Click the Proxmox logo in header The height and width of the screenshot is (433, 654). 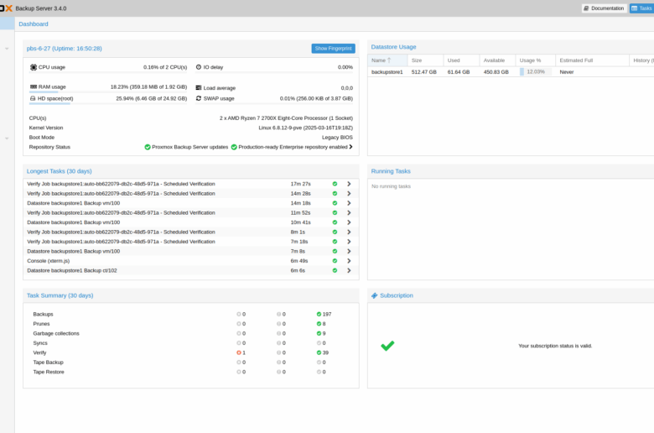[x=7, y=8]
